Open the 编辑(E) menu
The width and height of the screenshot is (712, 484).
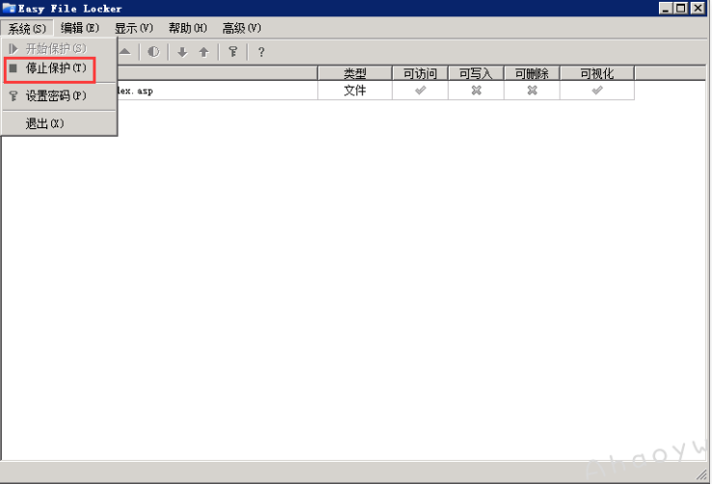click(80, 28)
